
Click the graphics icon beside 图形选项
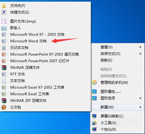click(94, 98)
